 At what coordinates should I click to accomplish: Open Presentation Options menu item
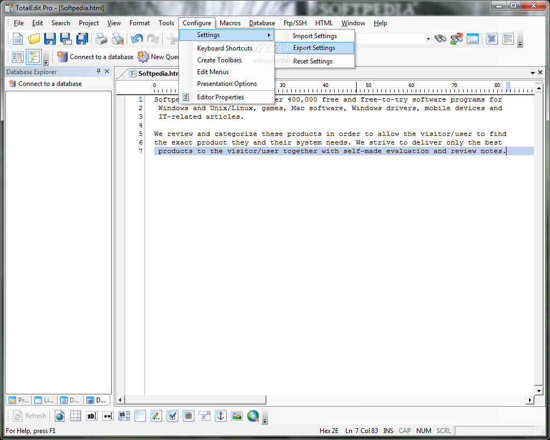coord(227,84)
